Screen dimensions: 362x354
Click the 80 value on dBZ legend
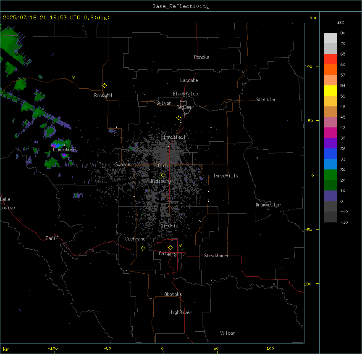(x=343, y=33)
